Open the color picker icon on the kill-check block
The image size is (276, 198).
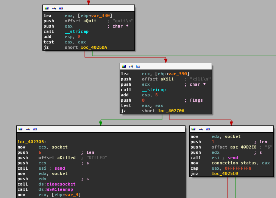123,66
